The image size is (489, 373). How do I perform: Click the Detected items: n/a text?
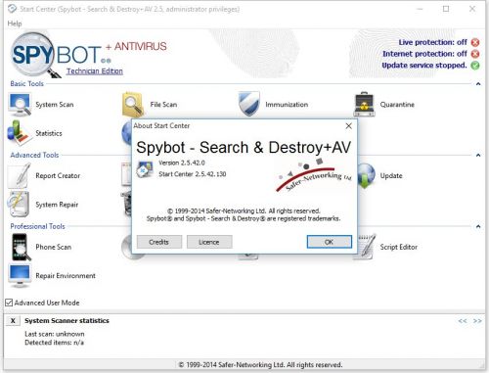54,343
